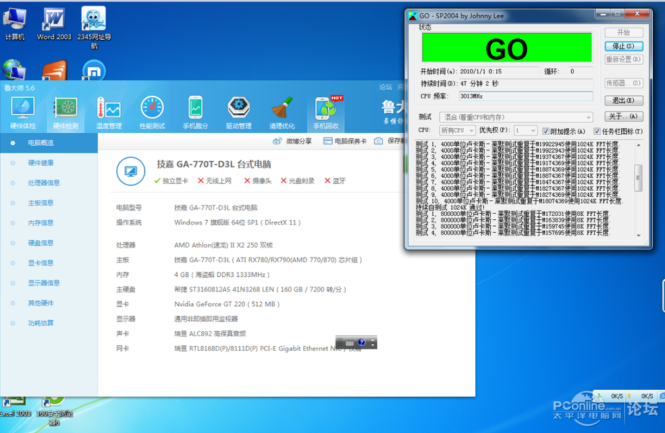Click the SP2004 window title icon
The width and height of the screenshot is (665, 433).
(413, 16)
